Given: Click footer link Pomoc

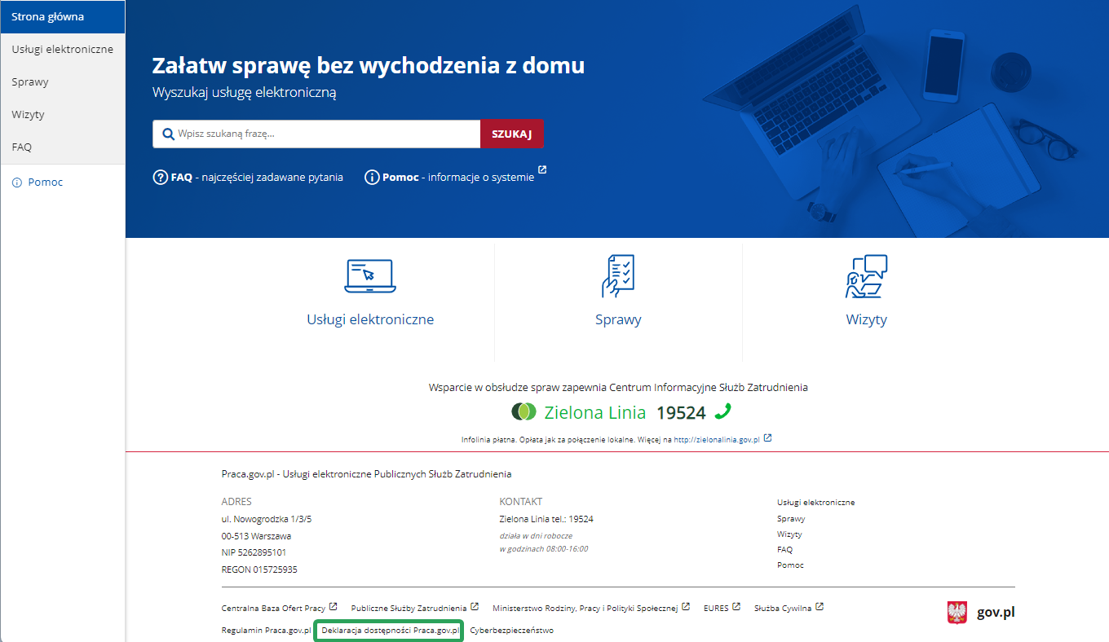Looking at the screenshot, I should (x=790, y=565).
